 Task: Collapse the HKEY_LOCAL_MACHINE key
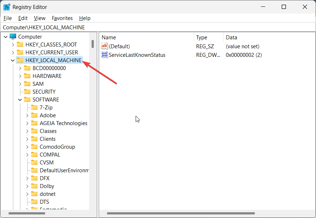13,60
